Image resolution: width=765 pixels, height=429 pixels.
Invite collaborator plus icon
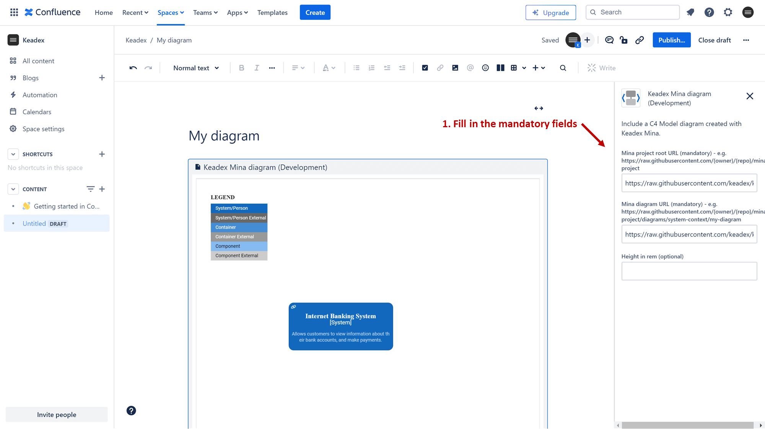pyautogui.click(x=587, y=40)
